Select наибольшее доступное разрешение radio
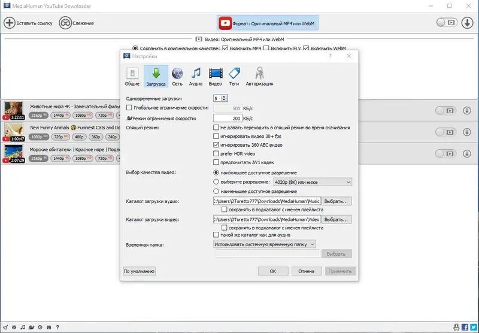This screenshot has height=333, width=479. point(216,172)
